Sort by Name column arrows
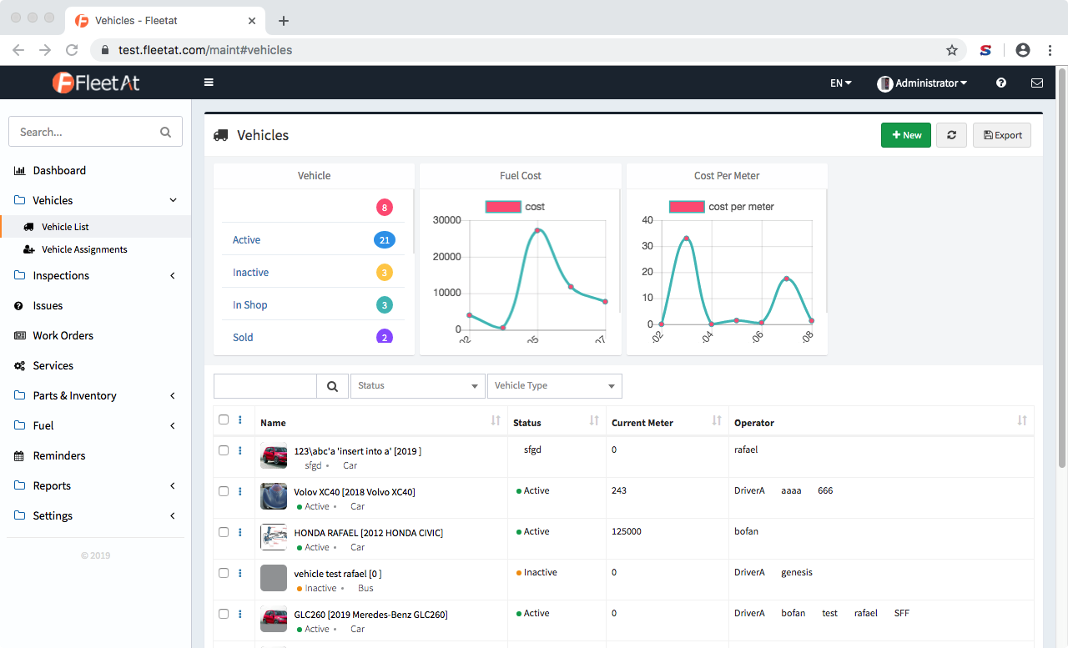Image resolution: width=1068 pixels, height=648 pixels. [x=496, y=421]
